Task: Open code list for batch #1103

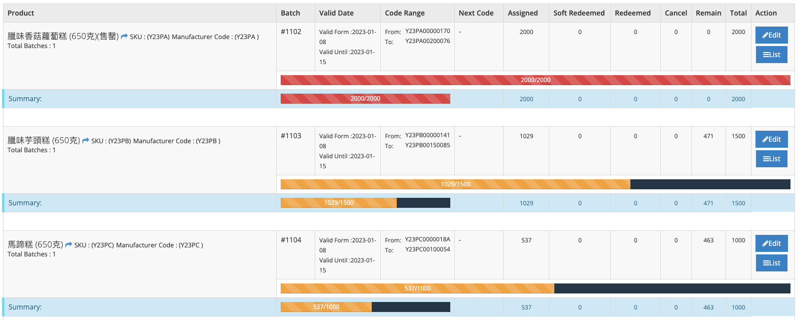Action: point(771,159)
